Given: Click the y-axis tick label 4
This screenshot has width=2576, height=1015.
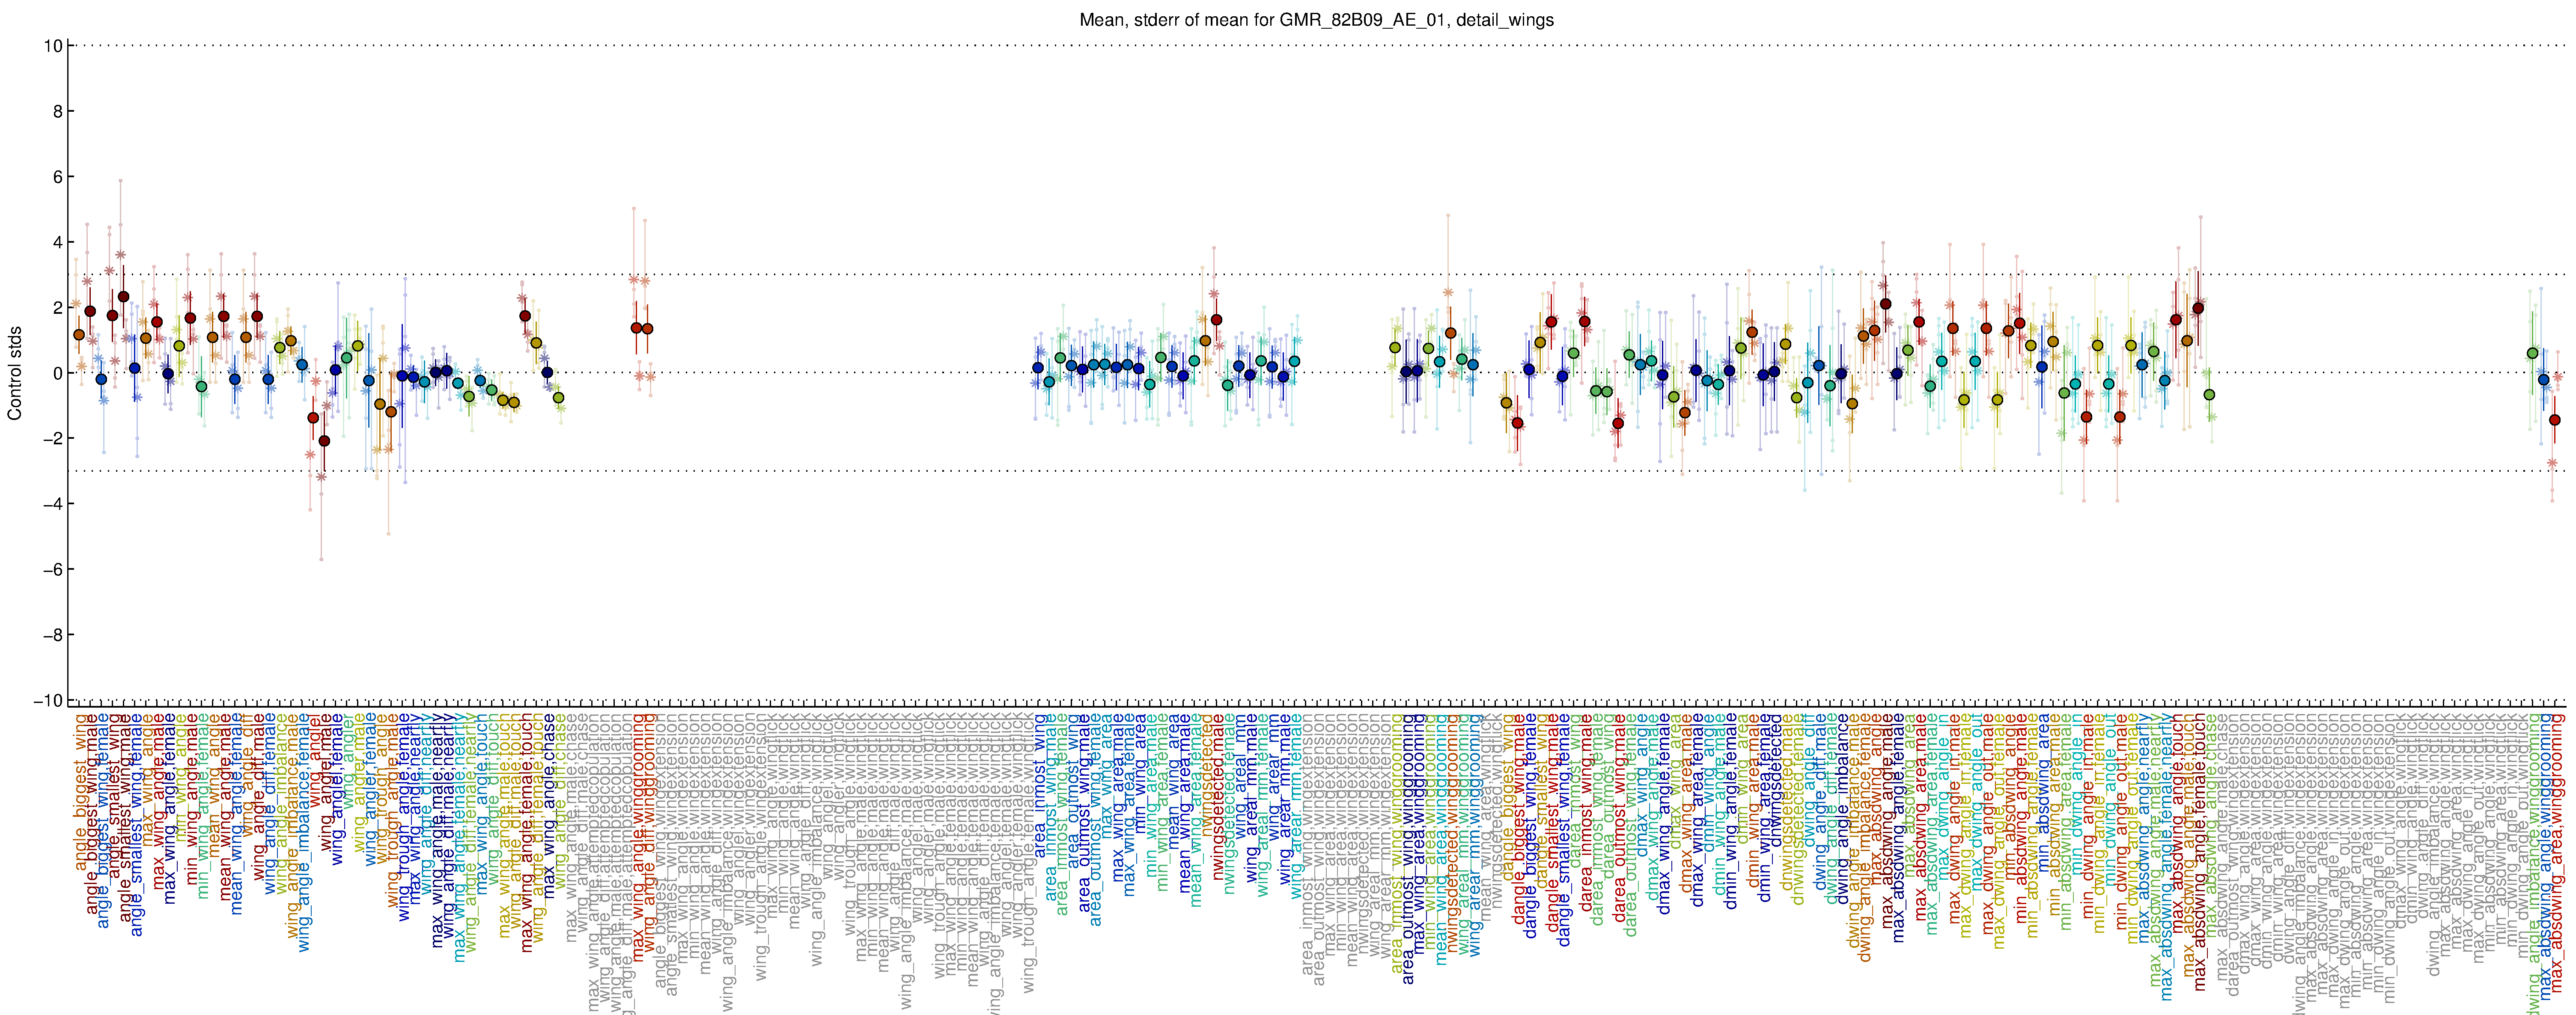Looking at the screenshot, I should tap(58, 242).
